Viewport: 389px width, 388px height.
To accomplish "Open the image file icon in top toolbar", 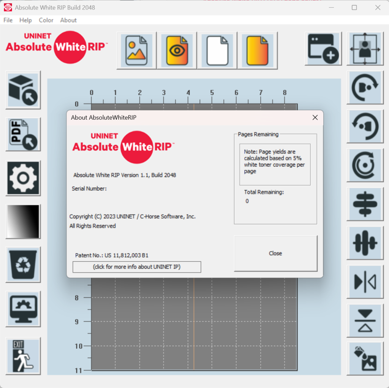I will [x=136, y=51].
